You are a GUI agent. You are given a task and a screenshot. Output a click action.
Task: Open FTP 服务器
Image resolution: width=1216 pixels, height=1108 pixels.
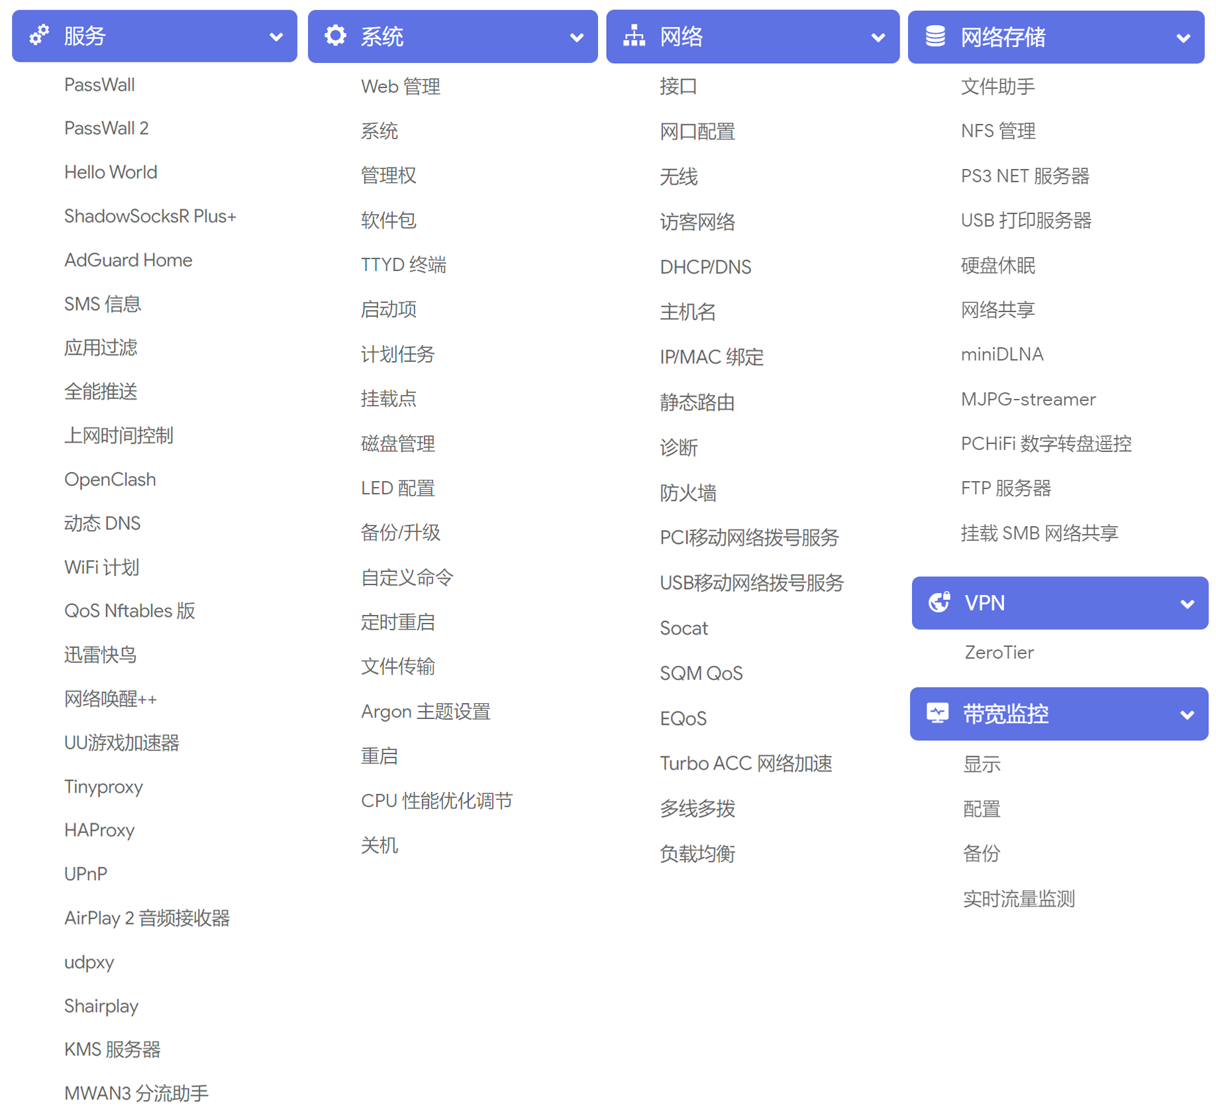click(x=1005, y=488)
